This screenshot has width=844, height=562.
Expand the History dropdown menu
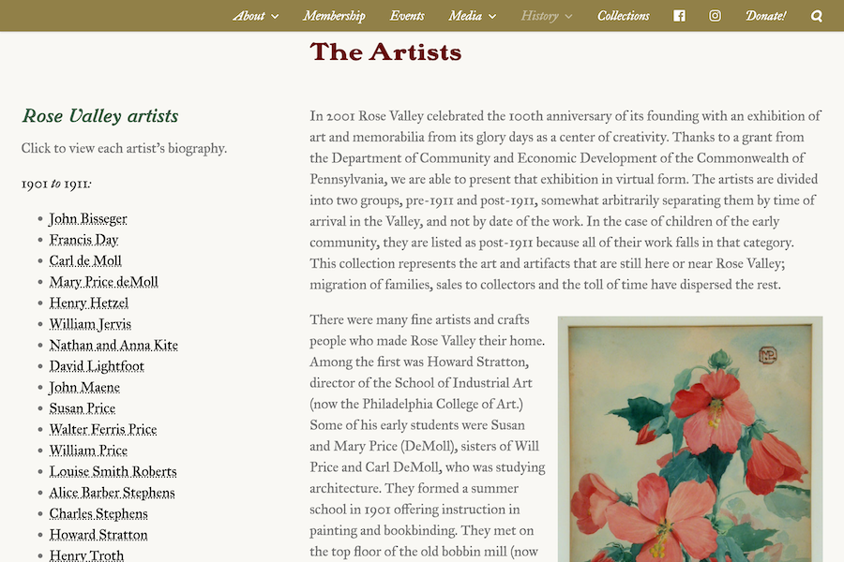546,16
